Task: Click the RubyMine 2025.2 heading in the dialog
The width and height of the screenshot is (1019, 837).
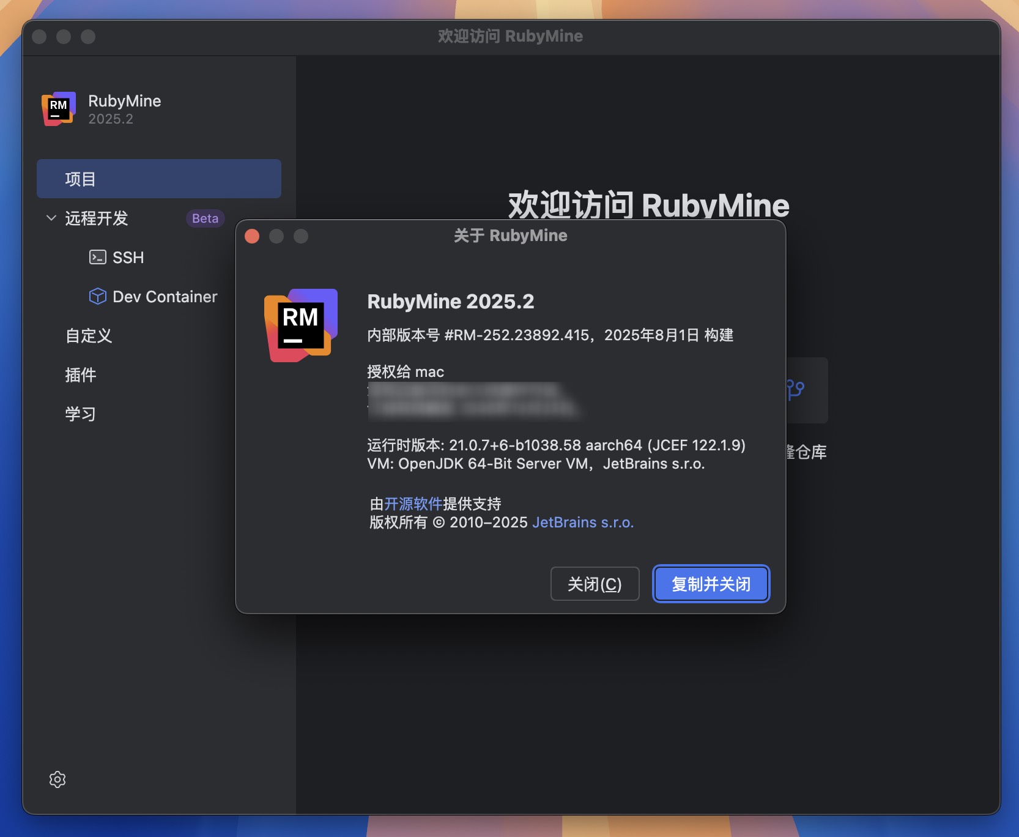Action: [x=451, y=301]
